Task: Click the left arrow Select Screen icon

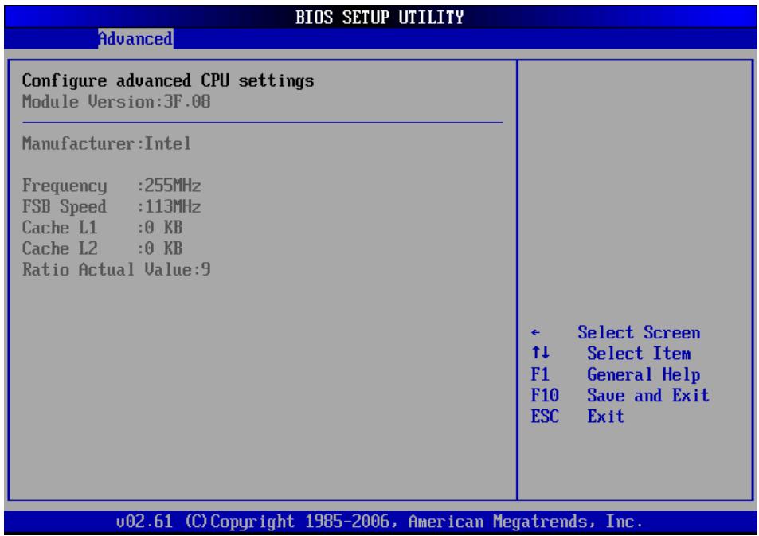Action: (x=535, y=333)
